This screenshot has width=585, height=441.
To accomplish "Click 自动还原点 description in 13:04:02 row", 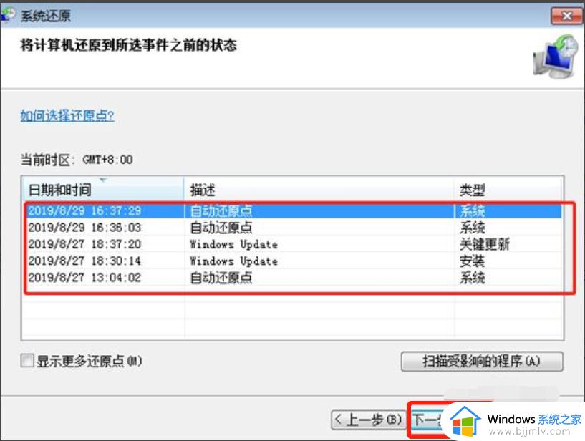I will 221,278.
